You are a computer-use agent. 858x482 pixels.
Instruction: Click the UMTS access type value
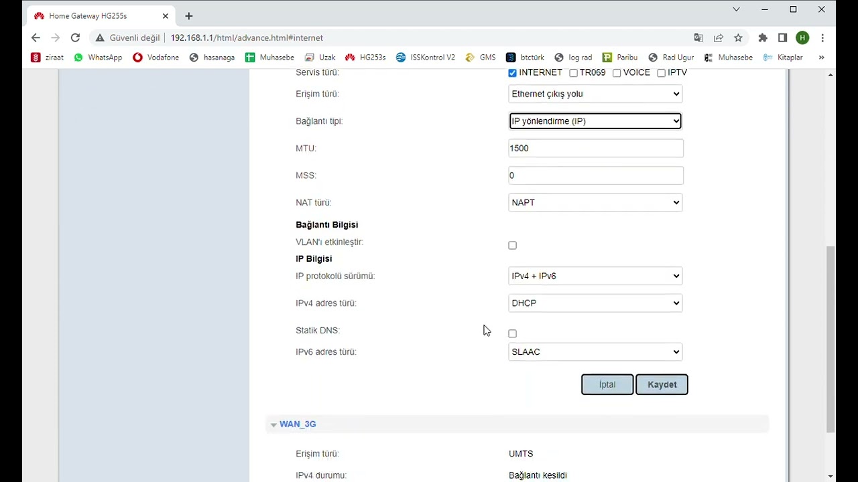pyautogui.click(x=521, y=454)
